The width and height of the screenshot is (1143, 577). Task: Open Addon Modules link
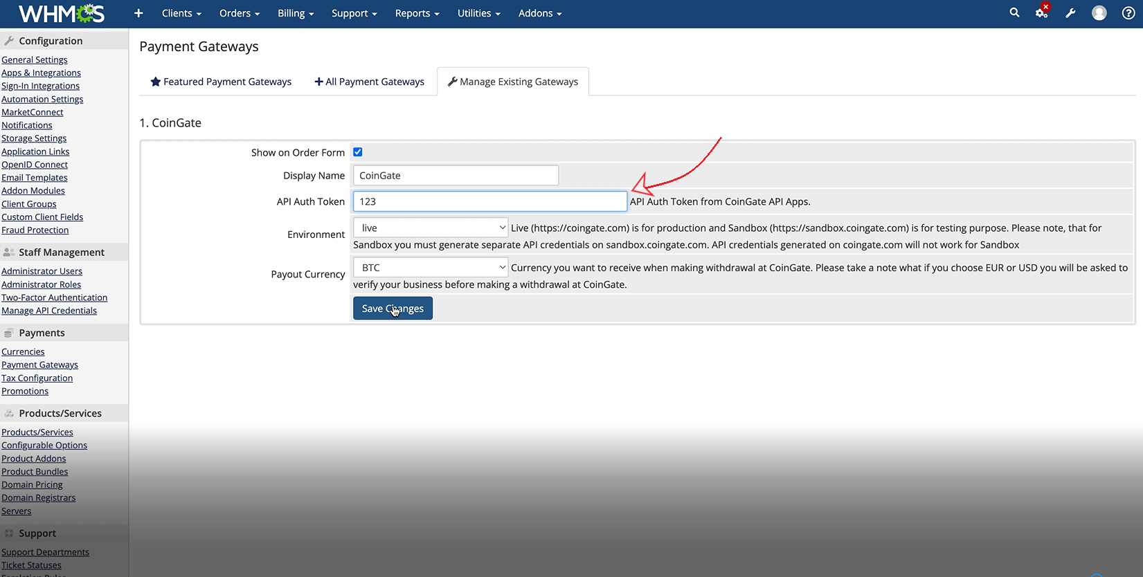point(33,191)
